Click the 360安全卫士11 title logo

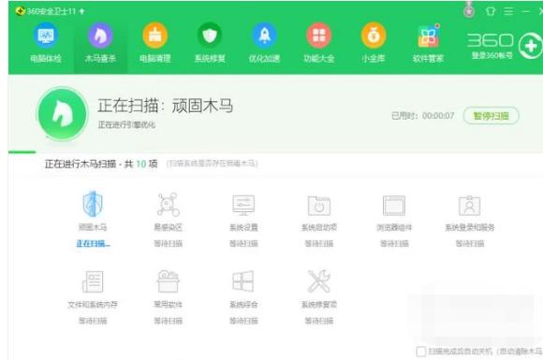pos(21,11)
